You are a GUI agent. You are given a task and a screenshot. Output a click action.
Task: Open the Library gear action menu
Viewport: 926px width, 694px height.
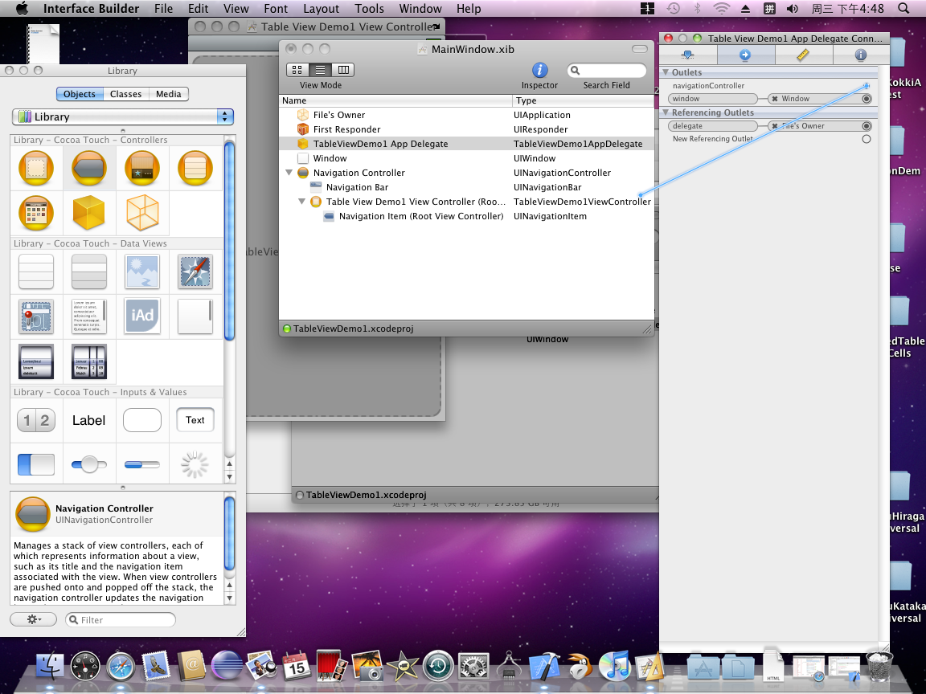(34, 619)
